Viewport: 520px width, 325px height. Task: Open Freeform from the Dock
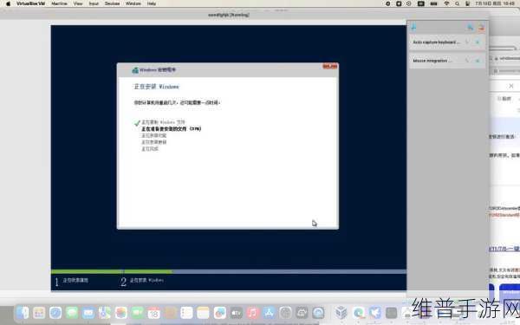[219, 312]
